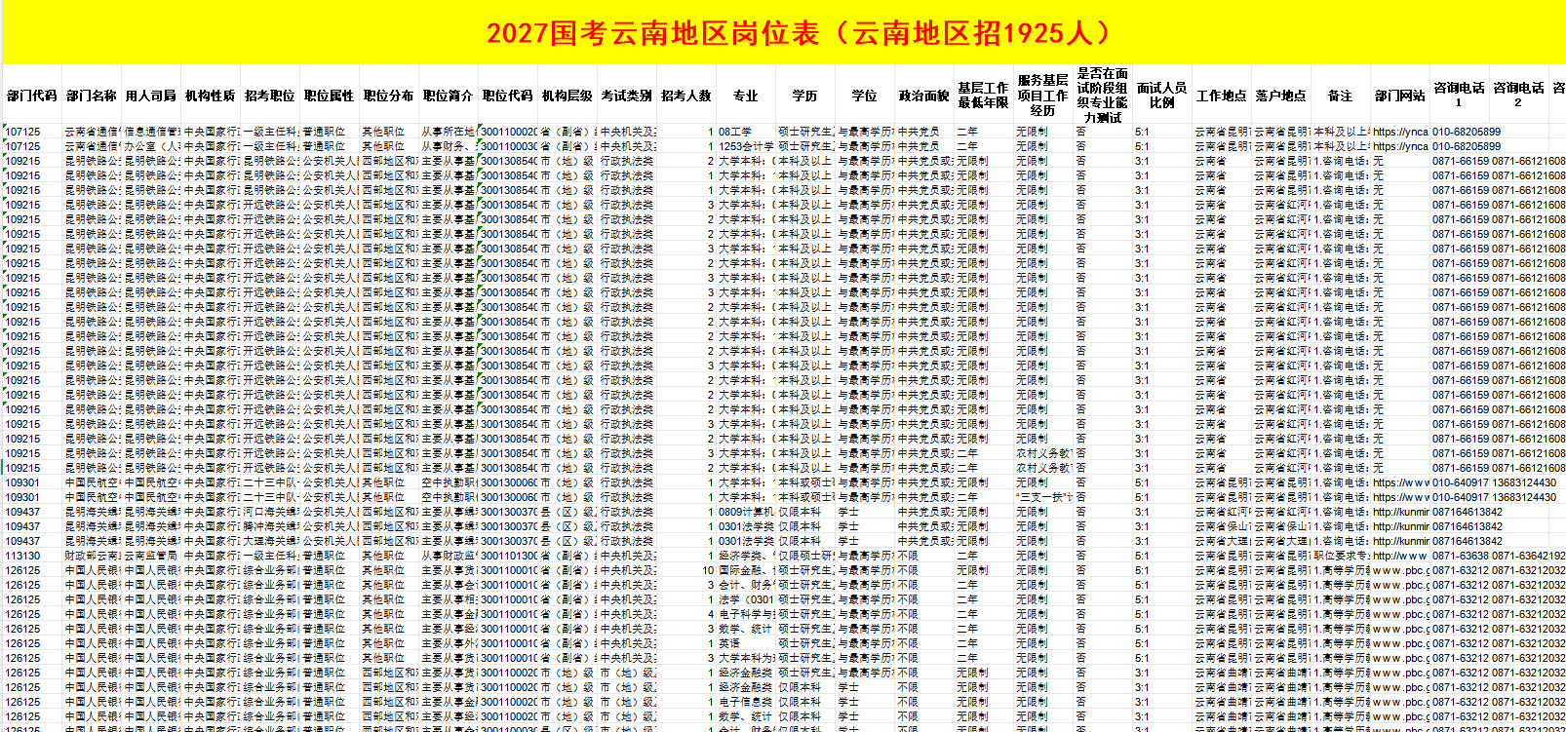Screen dimensions: 1566x732
Task: Select the '备注' column header
Action: pos(1341,96)
